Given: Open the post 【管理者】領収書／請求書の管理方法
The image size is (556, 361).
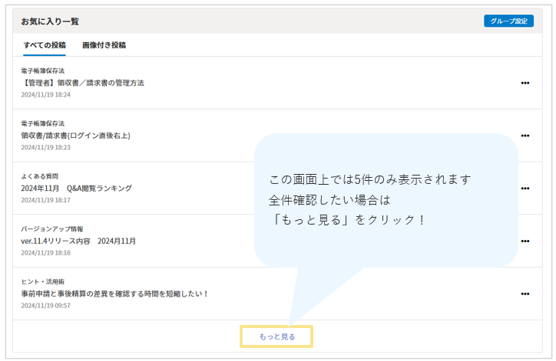Looking at the screenshot, I should (82, 83).
